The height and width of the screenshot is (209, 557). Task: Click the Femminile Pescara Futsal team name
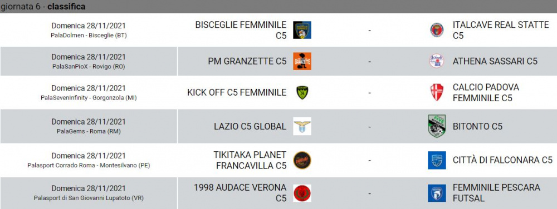tap(496, 193)
